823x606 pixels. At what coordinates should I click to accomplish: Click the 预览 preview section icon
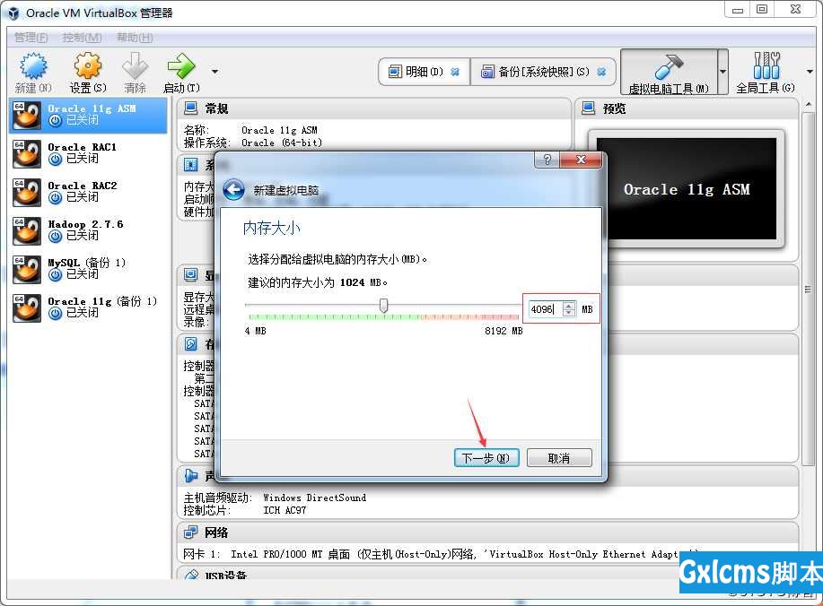[x=589, y=108]
